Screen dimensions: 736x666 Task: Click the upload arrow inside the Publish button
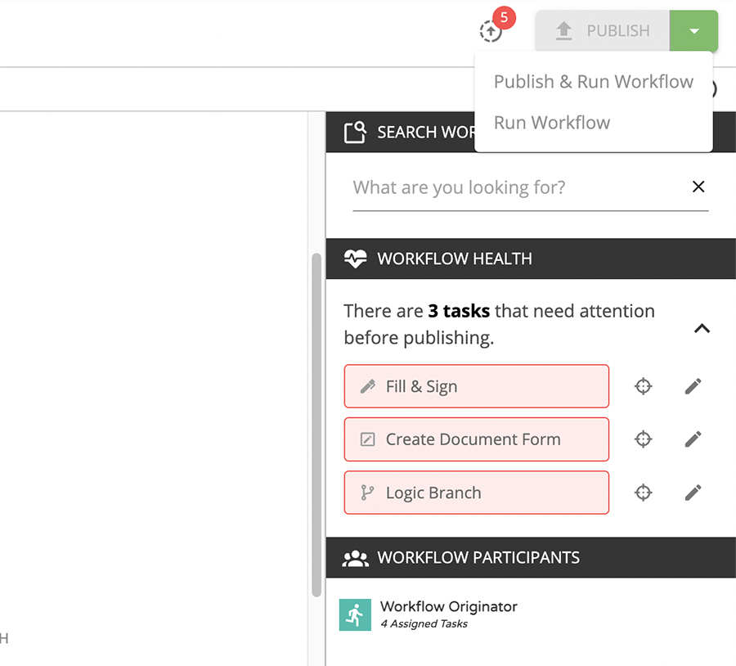563,30
